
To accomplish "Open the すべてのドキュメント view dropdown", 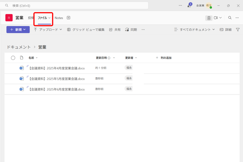I will (x=194, y=30).
